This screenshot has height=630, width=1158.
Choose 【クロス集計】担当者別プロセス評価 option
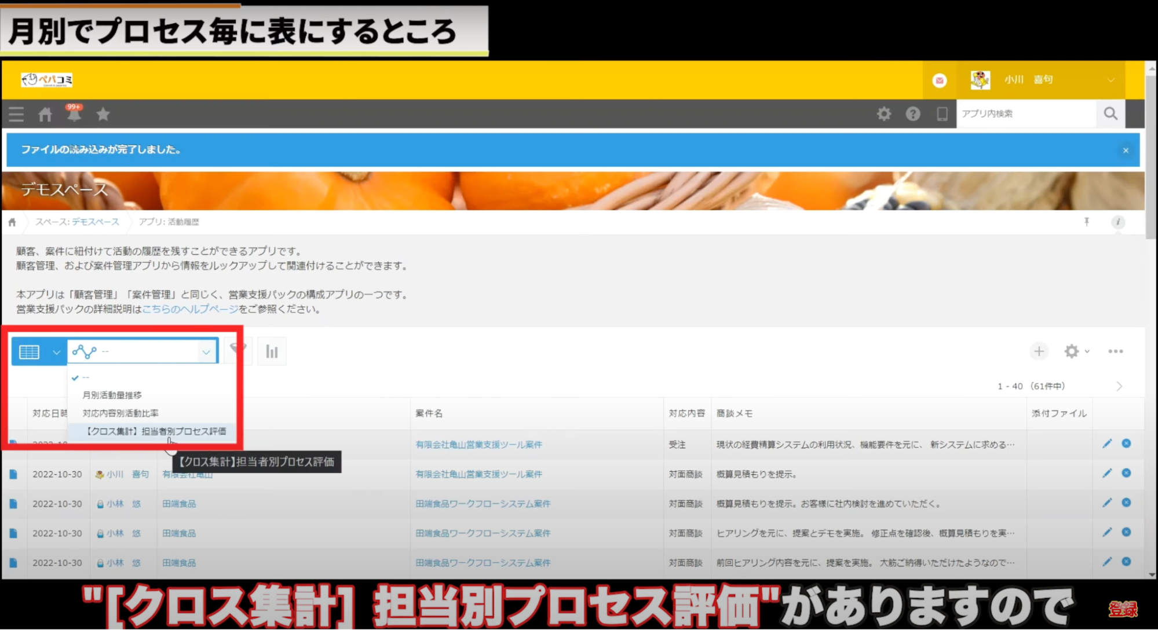tap(156, 431)
